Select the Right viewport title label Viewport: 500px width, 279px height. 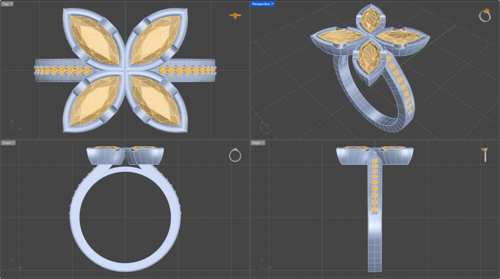pyautogui.click(x=256, y=143)
